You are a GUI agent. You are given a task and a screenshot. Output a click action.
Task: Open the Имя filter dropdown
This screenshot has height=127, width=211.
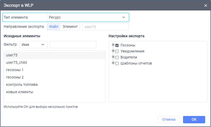[33, 45]
